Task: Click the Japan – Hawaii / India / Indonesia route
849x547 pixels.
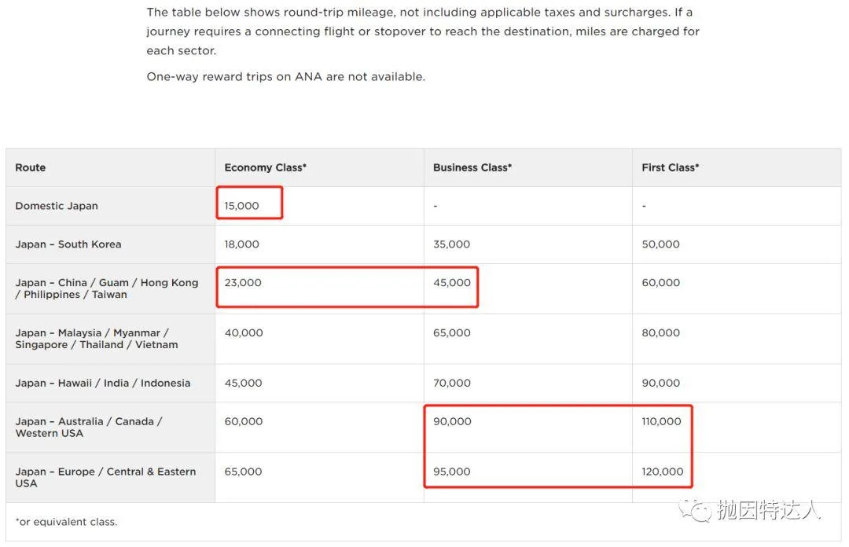Action: [103, 384]
